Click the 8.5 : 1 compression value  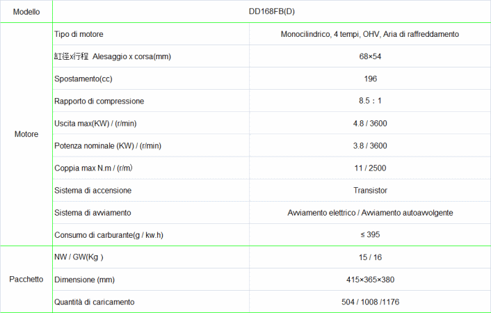[370, 101]
